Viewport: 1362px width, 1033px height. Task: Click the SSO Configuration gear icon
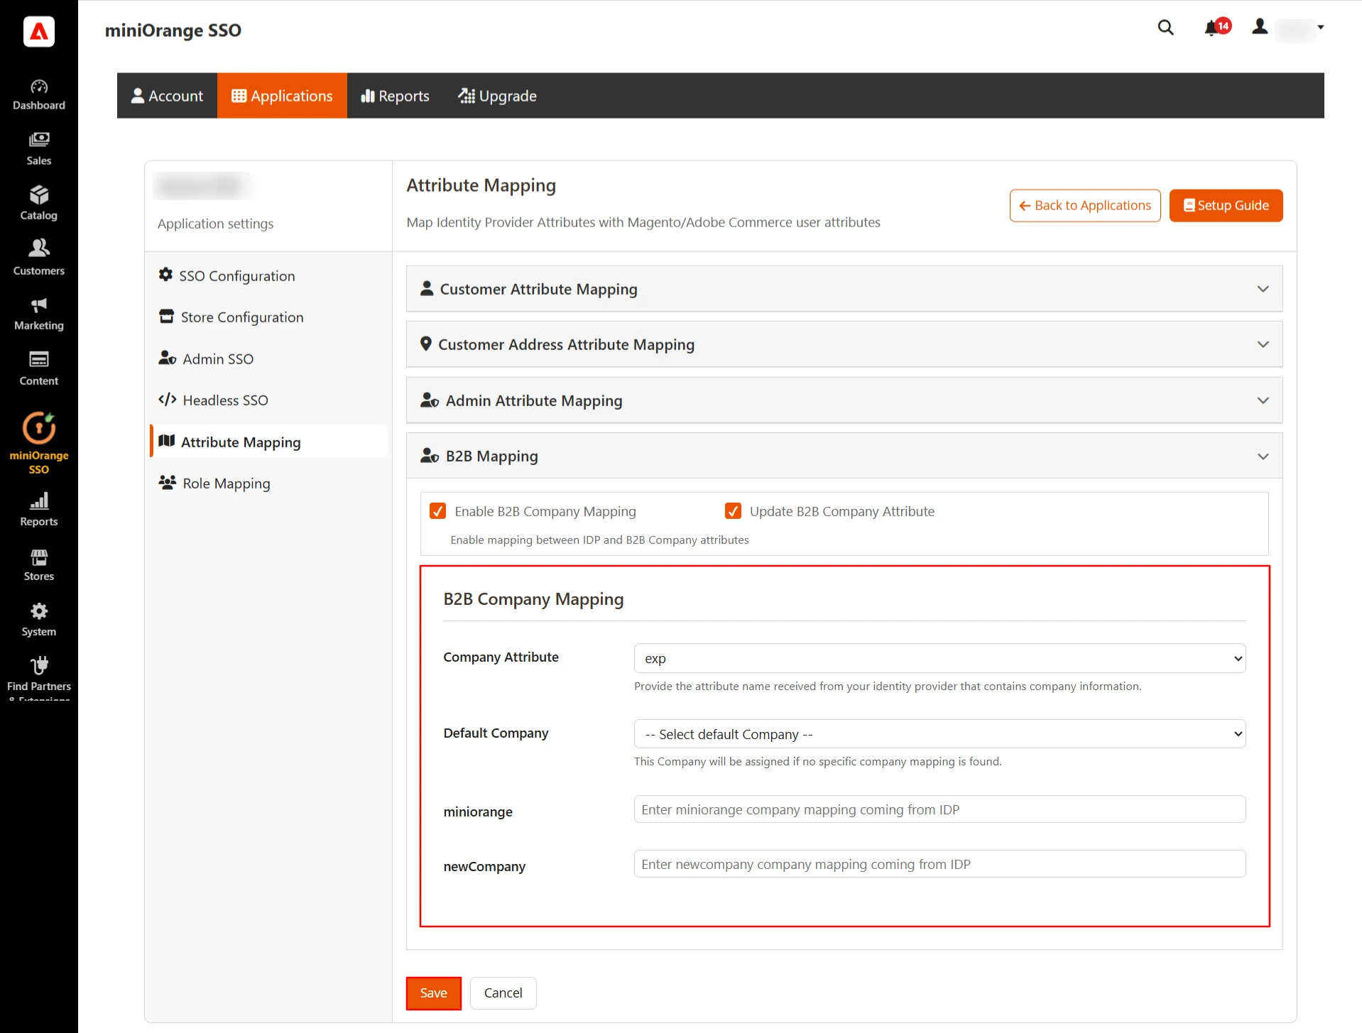166,275
